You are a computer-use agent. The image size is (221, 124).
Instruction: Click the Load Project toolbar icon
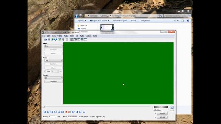(60, 39)
